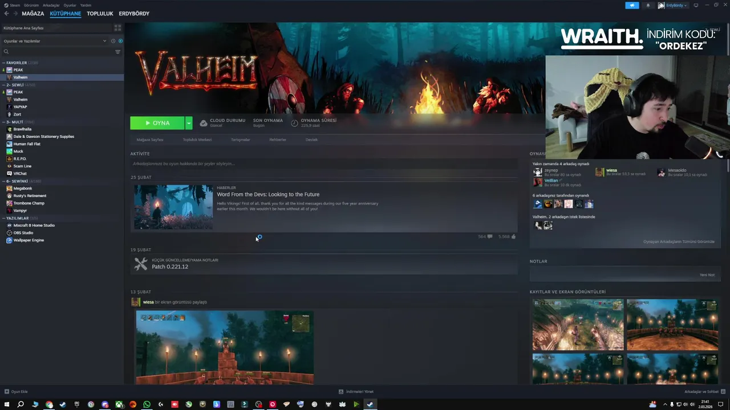Open the Windows notification center icon

[720, 404]
